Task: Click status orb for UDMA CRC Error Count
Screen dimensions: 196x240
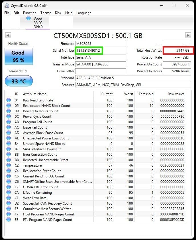Action: pyautogui.click(x=9, y=187)
